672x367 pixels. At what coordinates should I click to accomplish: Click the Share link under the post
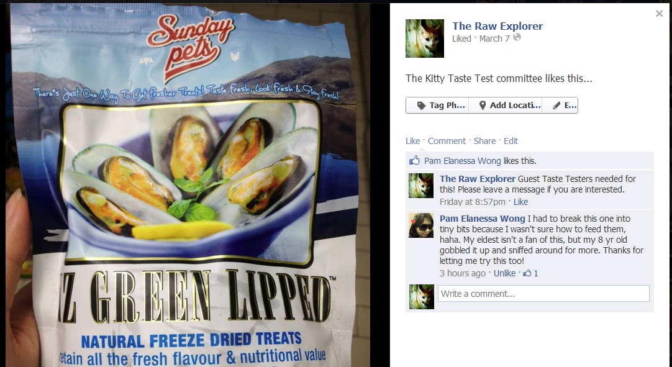pos(484,141)
